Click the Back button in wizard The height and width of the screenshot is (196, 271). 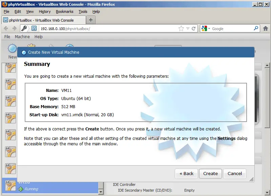tap(186, 174)
